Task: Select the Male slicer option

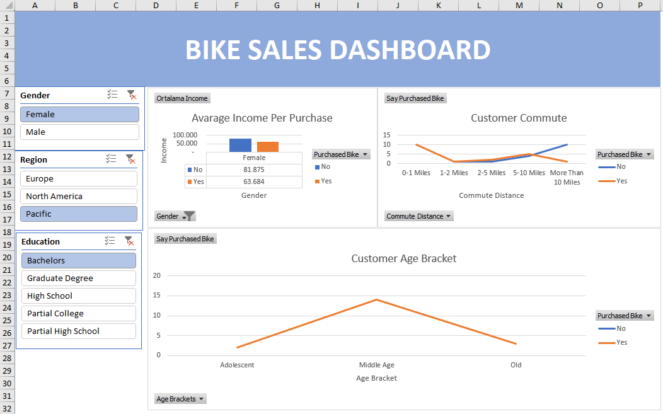Action: 79,132
